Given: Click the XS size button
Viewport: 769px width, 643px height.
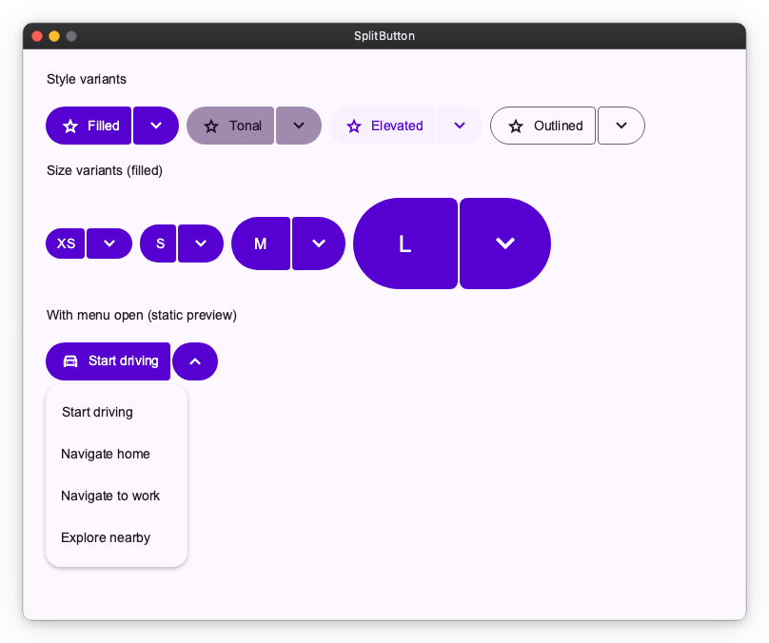Looking at the screenshot, I should point(66,244).
